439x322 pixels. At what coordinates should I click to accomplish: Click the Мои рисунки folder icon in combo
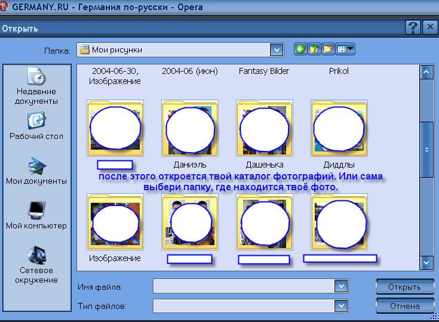click(x=85, y=49)
